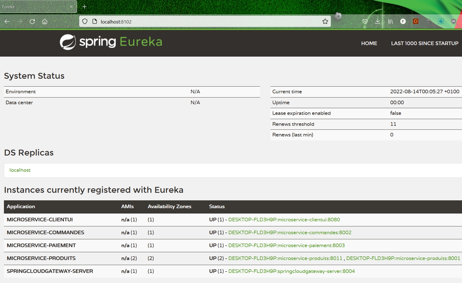462x283 pixels.
Task: Click the Status column header
Action: 217,207
